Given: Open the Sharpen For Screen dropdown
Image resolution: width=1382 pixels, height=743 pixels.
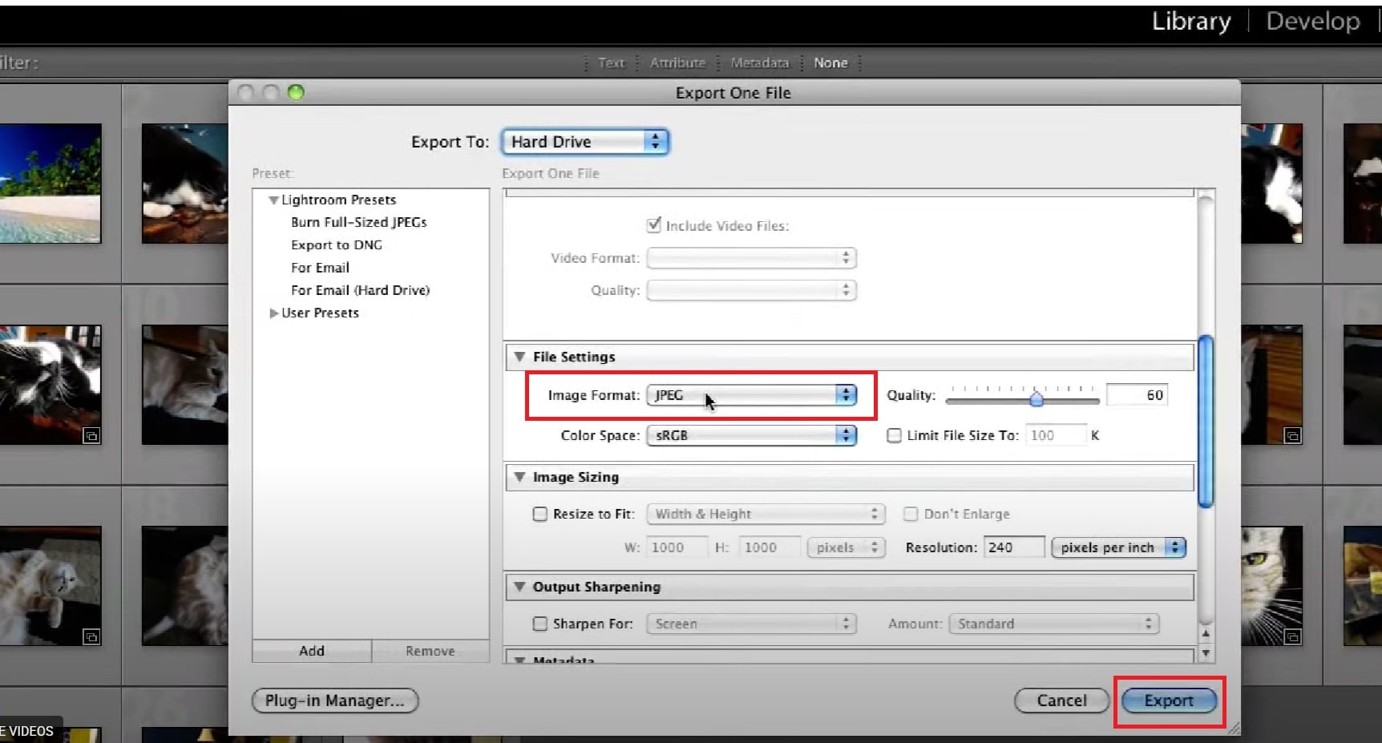Looking at the screenshot, I should pos(751,624).
